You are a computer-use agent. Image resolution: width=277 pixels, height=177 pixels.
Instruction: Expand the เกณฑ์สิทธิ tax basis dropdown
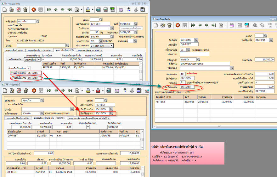[x=39, y=59]
